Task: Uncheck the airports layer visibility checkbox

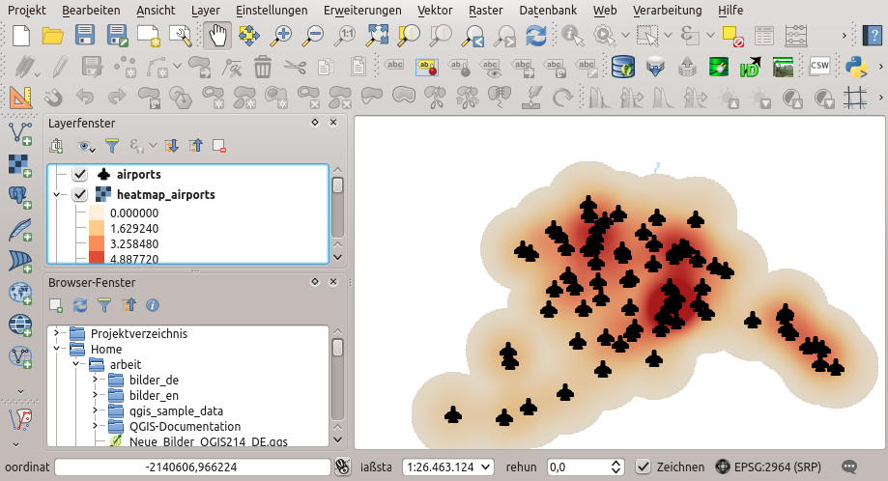Action: [80, 175]
